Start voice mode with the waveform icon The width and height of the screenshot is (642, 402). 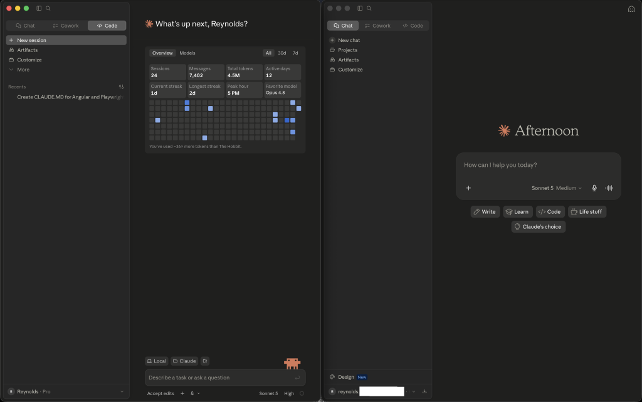609,188
